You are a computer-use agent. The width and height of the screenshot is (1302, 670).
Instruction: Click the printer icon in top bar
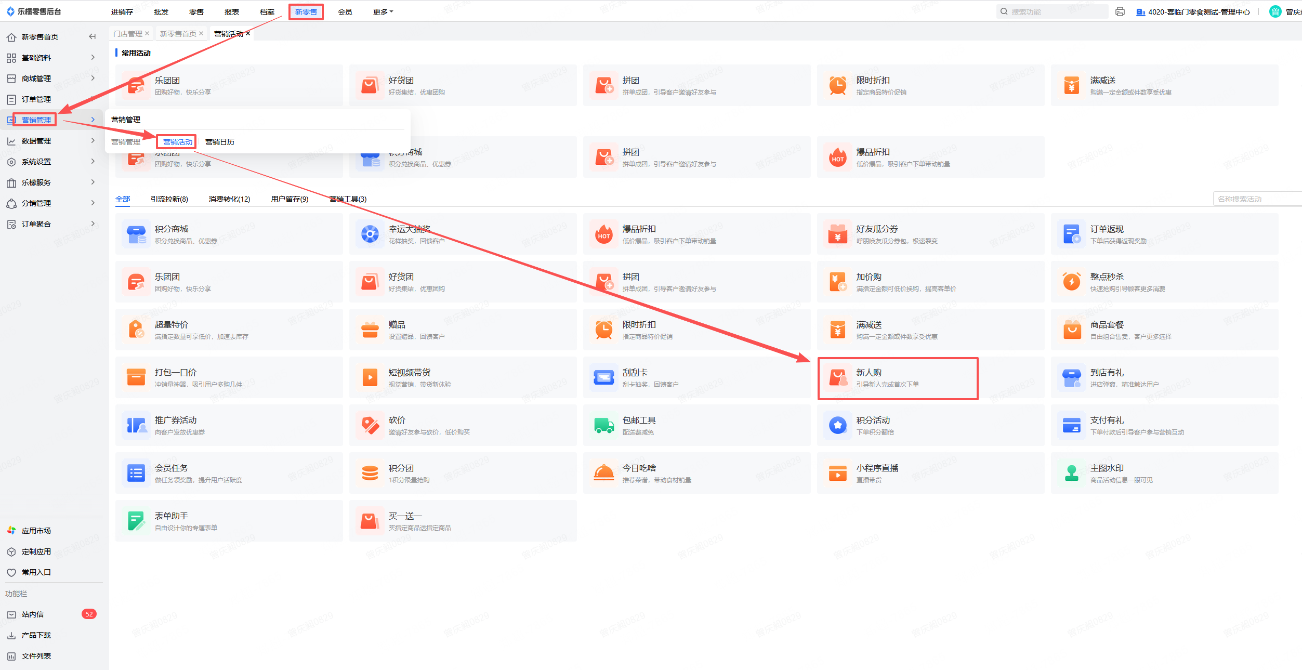click(1120, 12)
